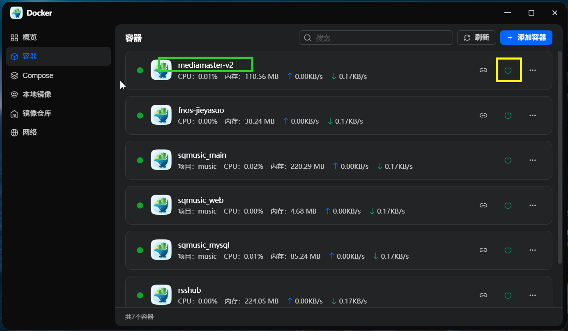Focus the 搜索 search field
568x331 pixels.
pyautogui.click(x=376, y=37)
